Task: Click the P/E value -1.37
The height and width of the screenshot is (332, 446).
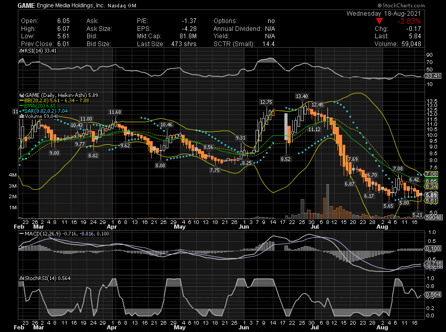Action: (189, 21)
